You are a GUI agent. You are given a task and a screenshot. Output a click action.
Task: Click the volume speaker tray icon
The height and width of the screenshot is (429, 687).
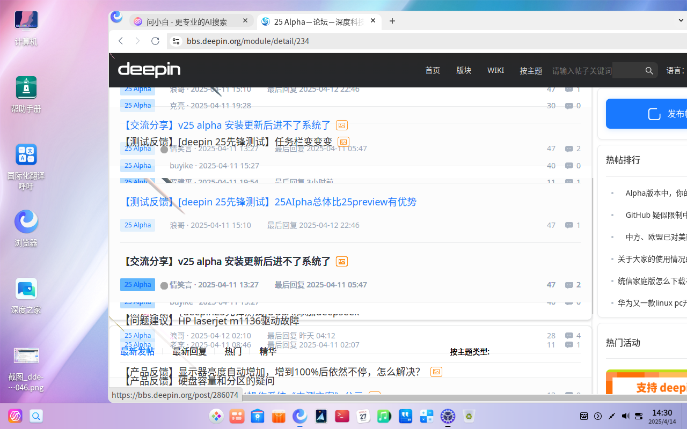[625, 416]
